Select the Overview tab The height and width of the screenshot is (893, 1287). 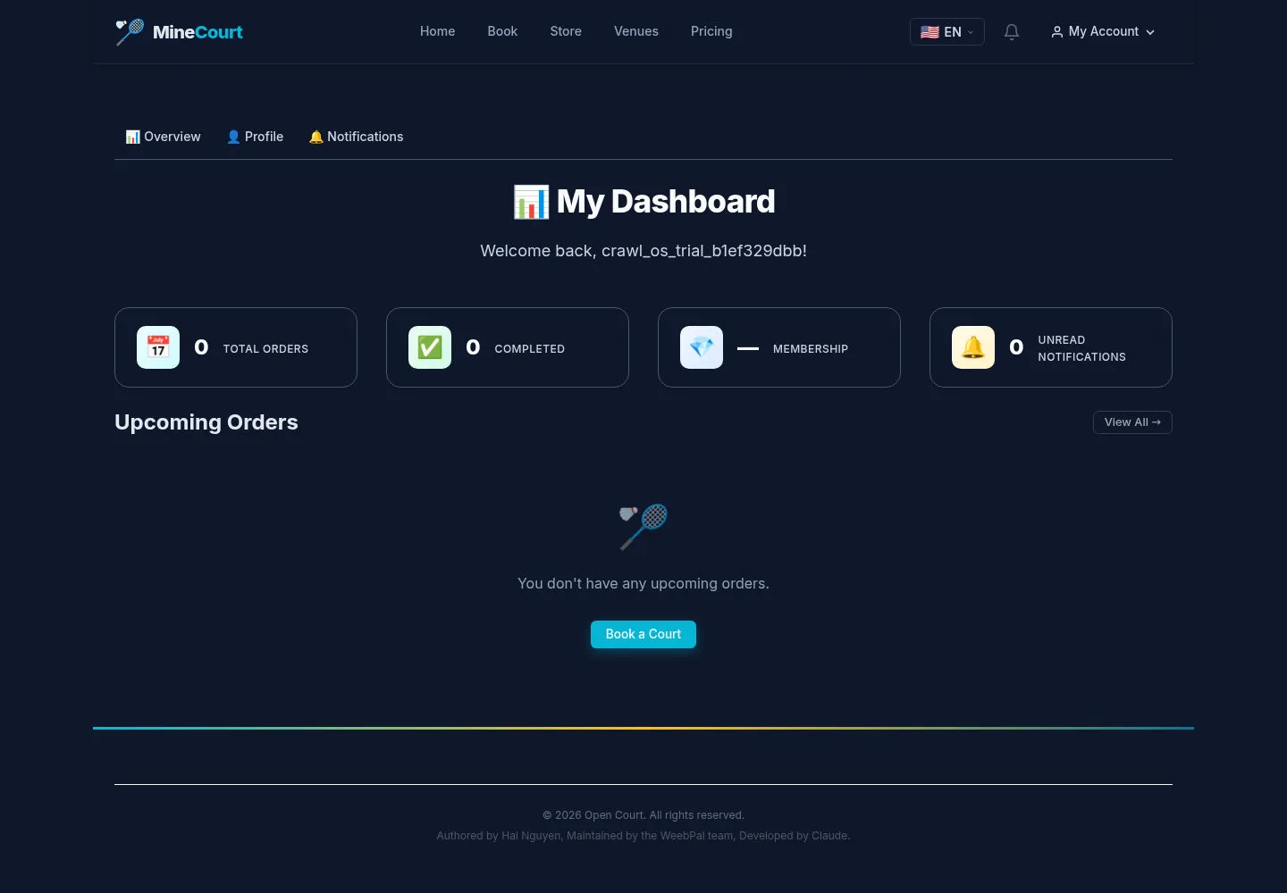(163, 137)
